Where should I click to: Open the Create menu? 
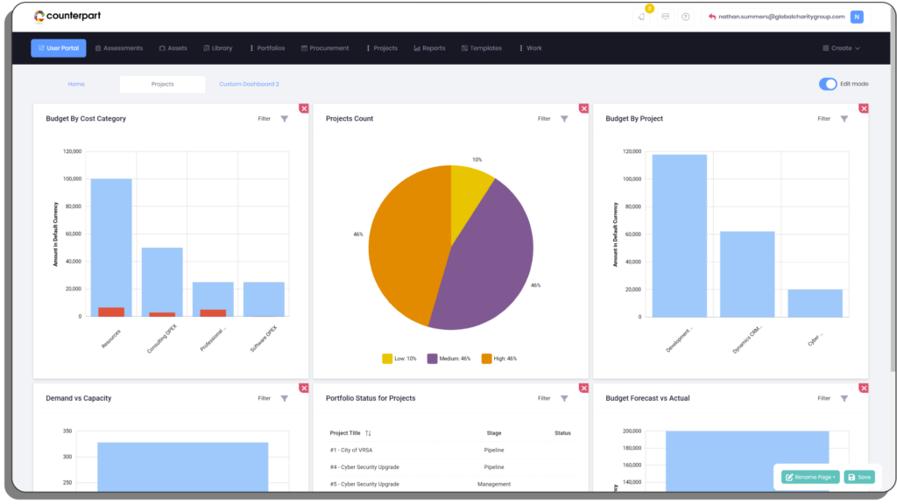[839, 48]
